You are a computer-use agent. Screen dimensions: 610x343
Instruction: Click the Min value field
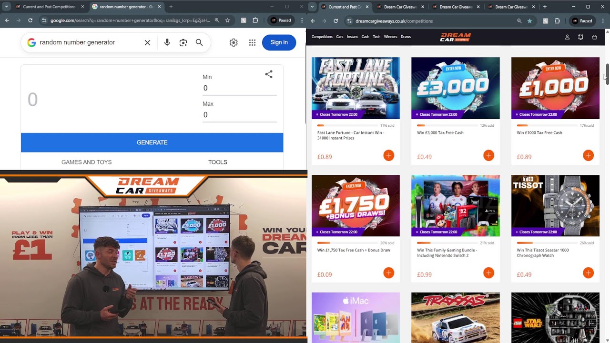[x=239, y=88]
